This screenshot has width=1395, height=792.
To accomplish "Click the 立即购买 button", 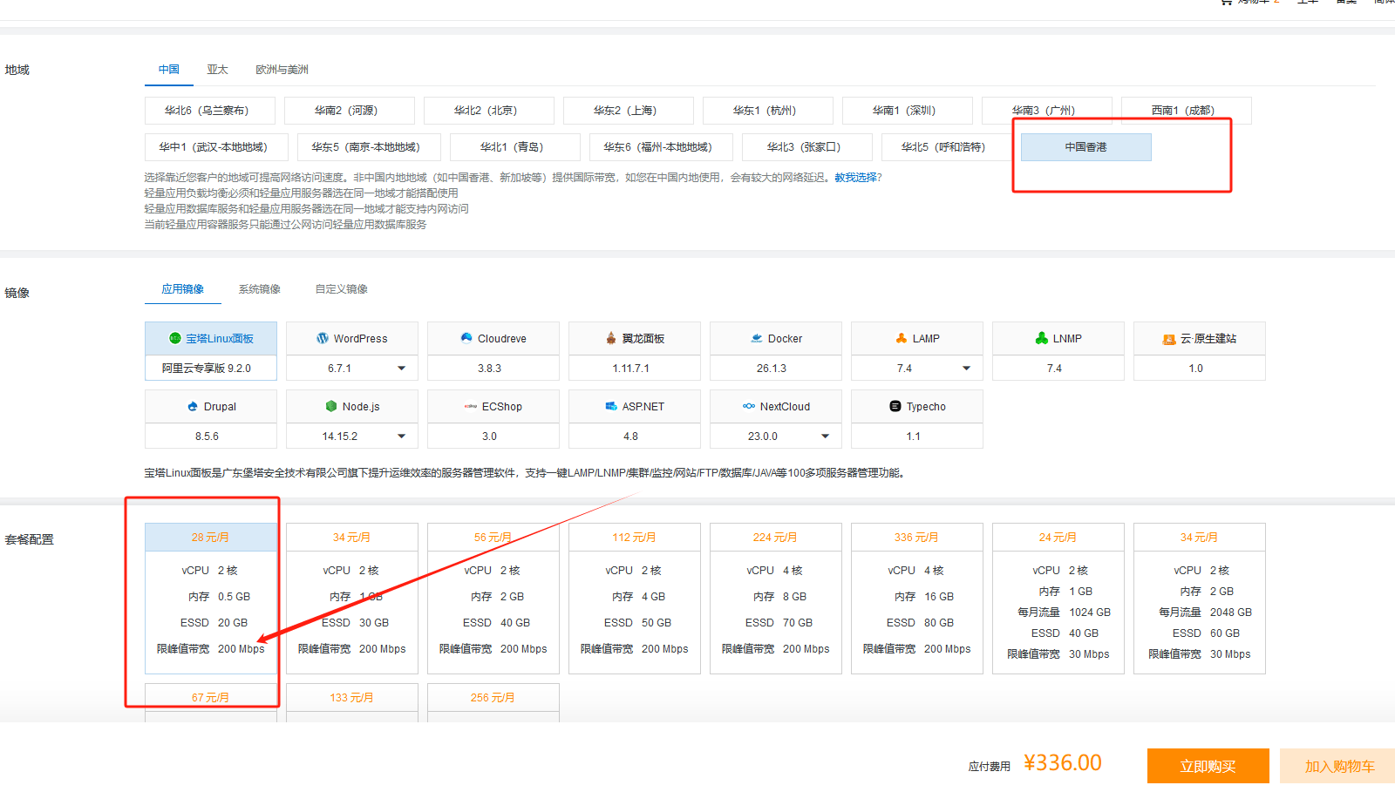I will [1208, 766].
